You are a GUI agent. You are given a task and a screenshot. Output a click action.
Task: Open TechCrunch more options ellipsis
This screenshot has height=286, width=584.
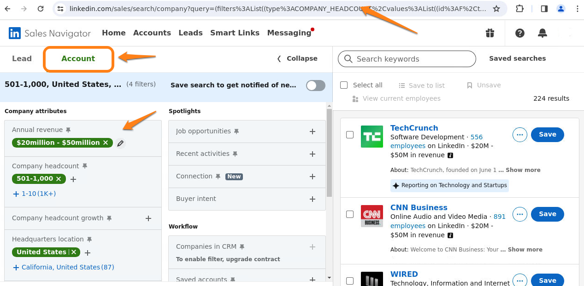[x=520, y=135]
